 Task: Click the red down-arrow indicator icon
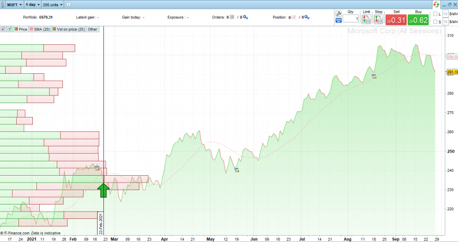coord(3,29)
